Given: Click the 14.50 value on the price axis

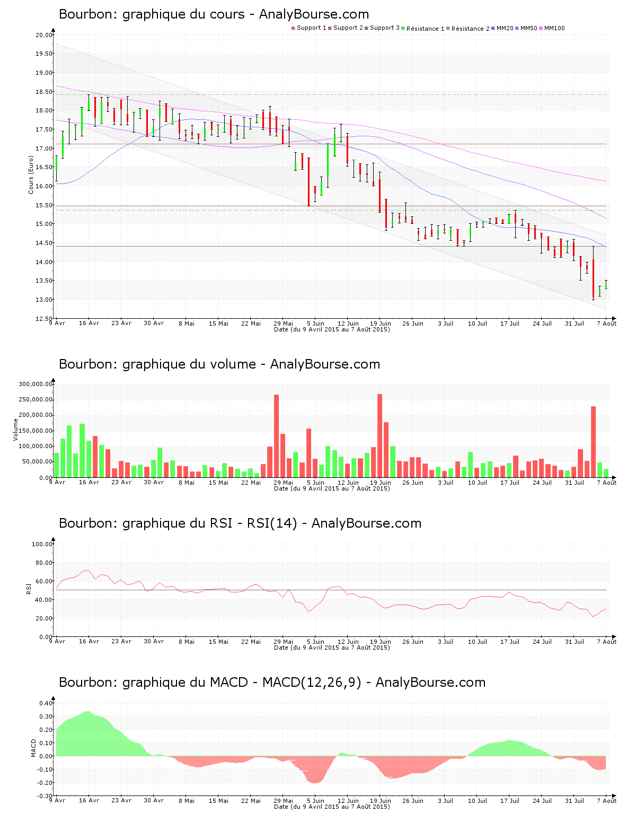Looking at the screenshot, I should (x=44, y=243).
